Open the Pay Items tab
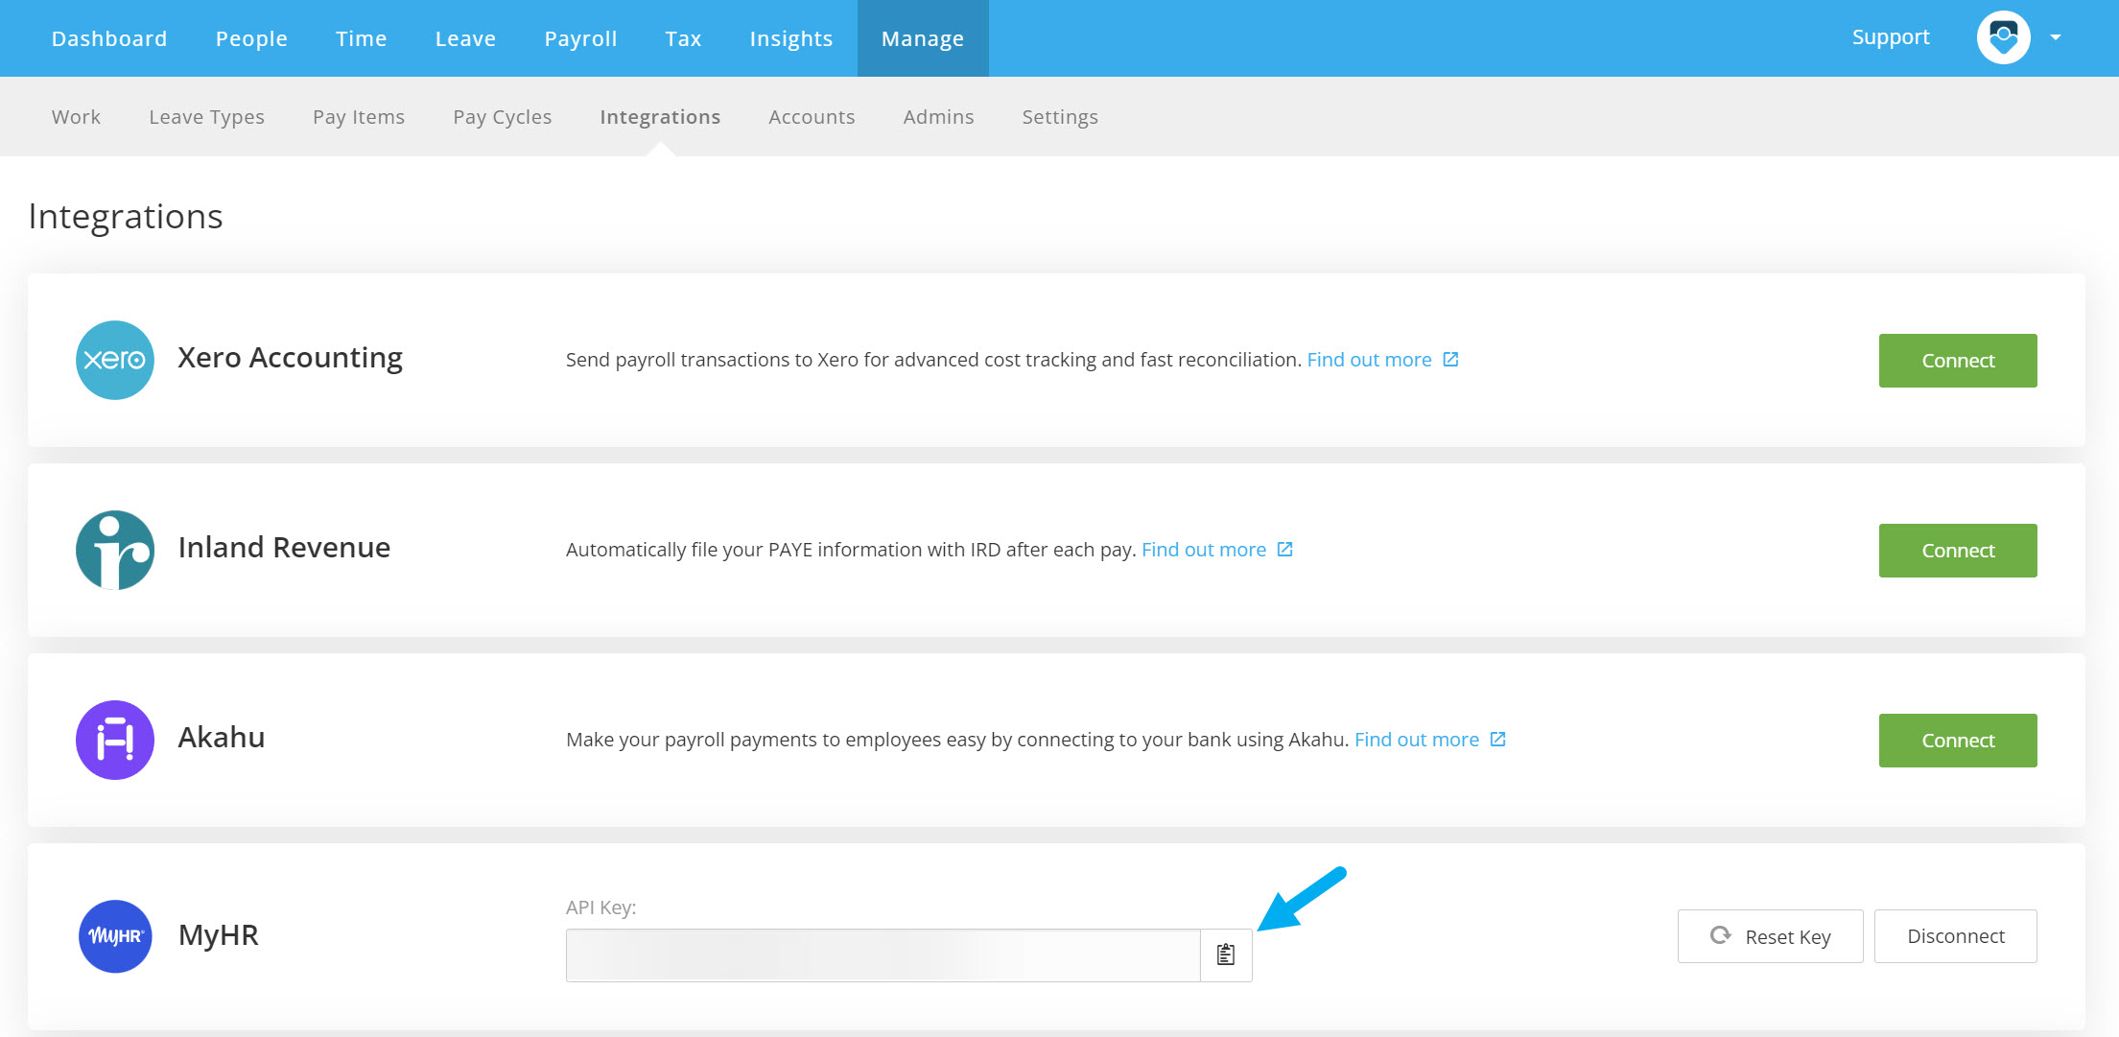The width and height of the screenshot is (2119, 1037). [359, 117]
